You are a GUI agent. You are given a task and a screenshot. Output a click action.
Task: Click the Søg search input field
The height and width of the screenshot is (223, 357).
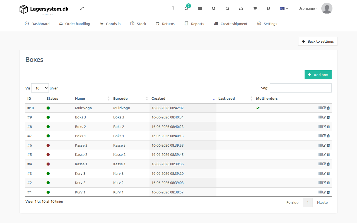301,88
